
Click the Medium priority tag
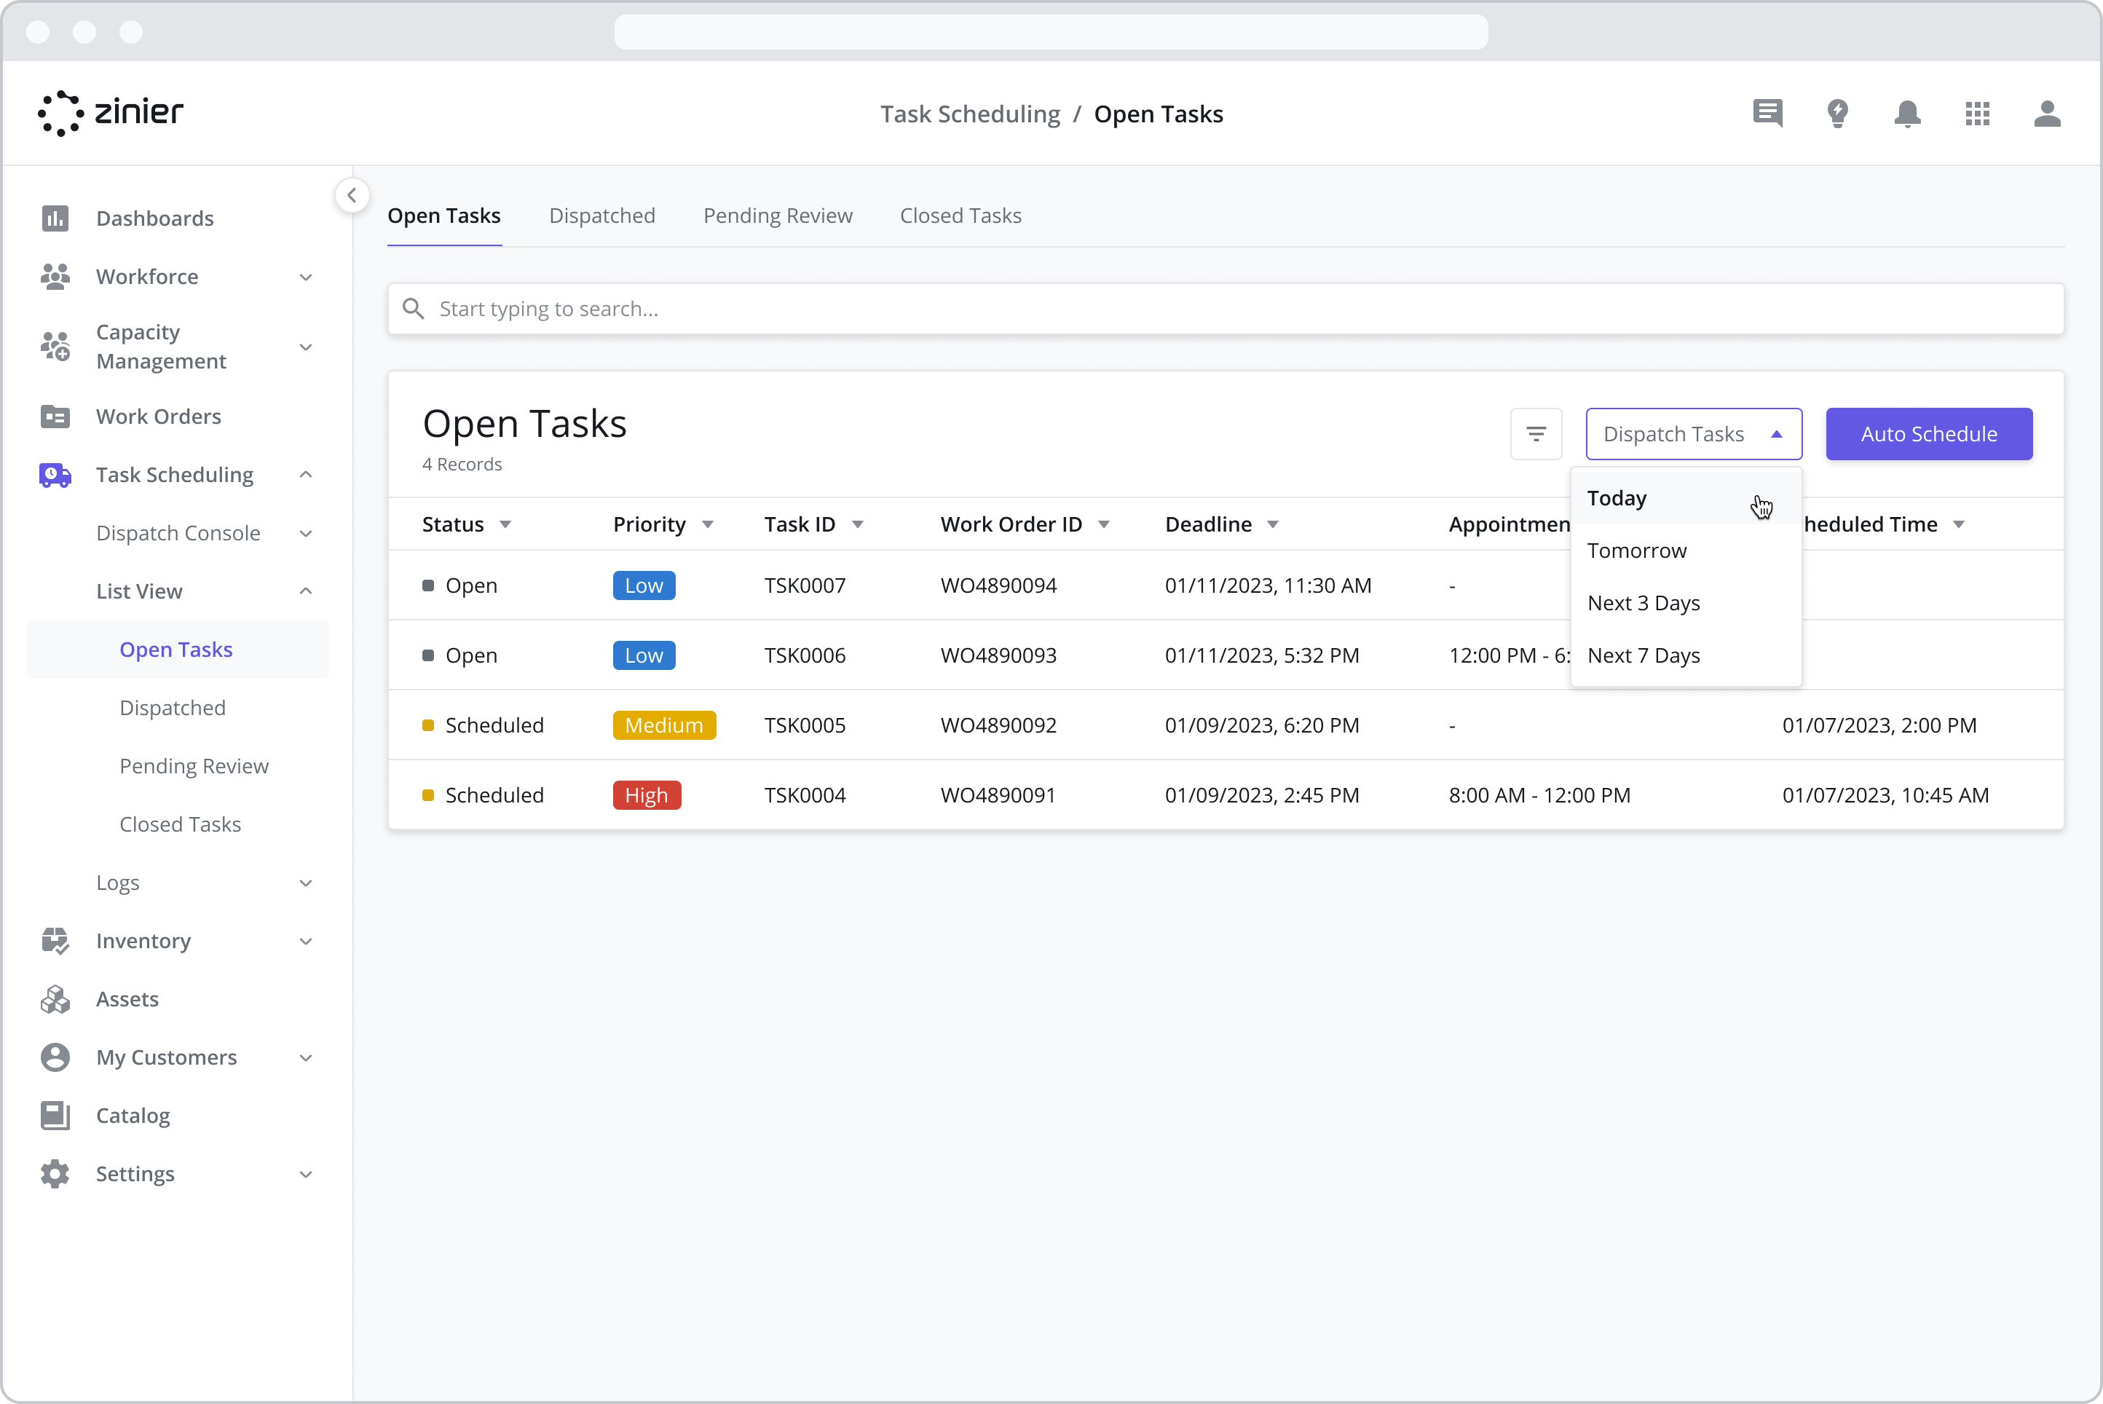tap(664, 725)
